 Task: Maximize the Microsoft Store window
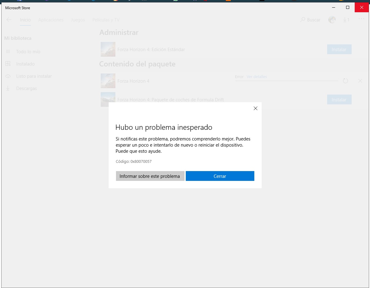pos(348,7)
